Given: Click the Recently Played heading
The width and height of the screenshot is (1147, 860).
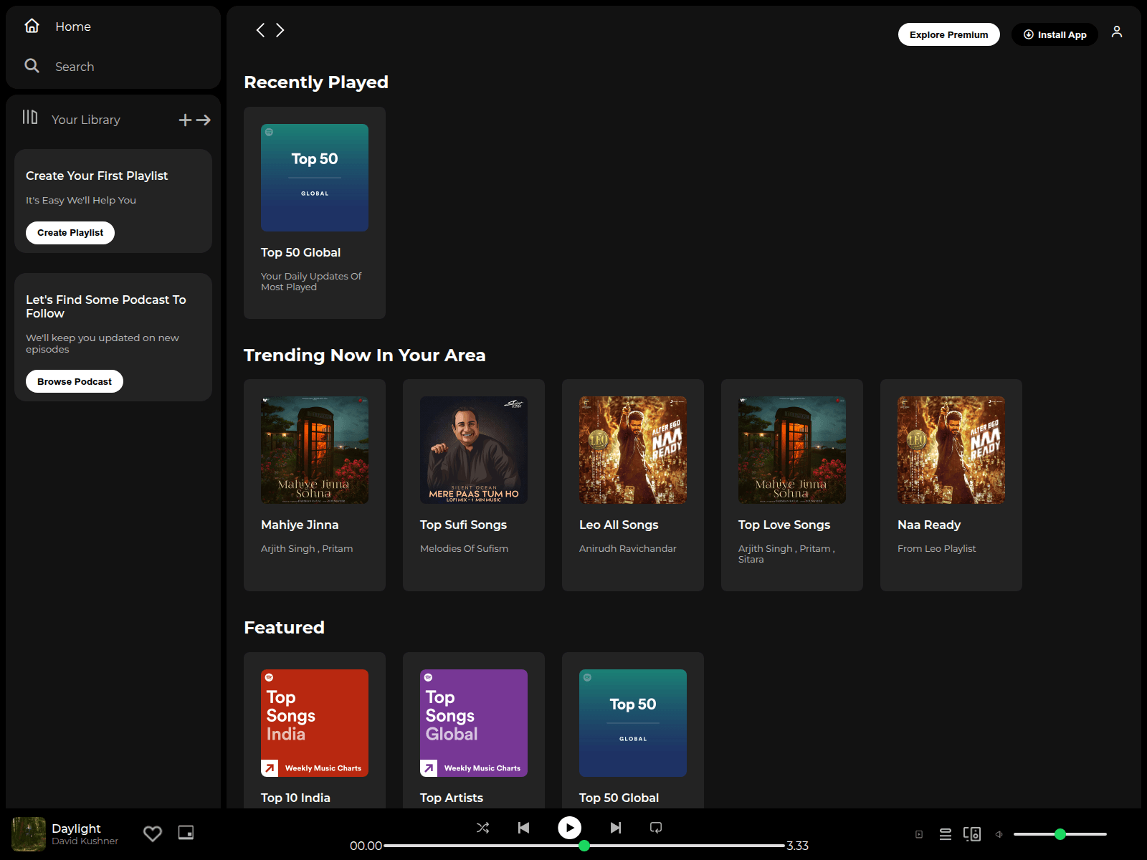Looking at the screenshot, I should coord(316,82).
